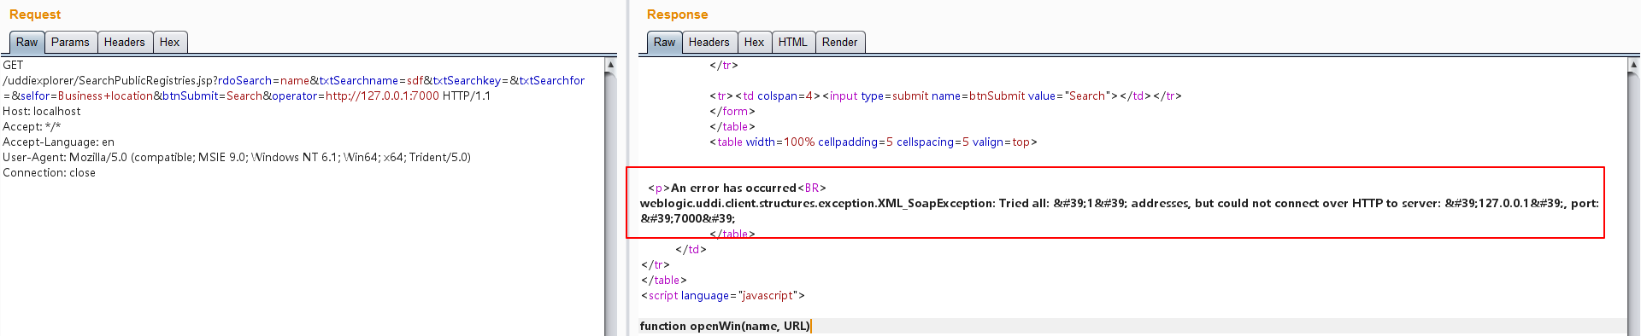Open the Response Headers tab
1641x336 pixels.
tap(709, 43)
